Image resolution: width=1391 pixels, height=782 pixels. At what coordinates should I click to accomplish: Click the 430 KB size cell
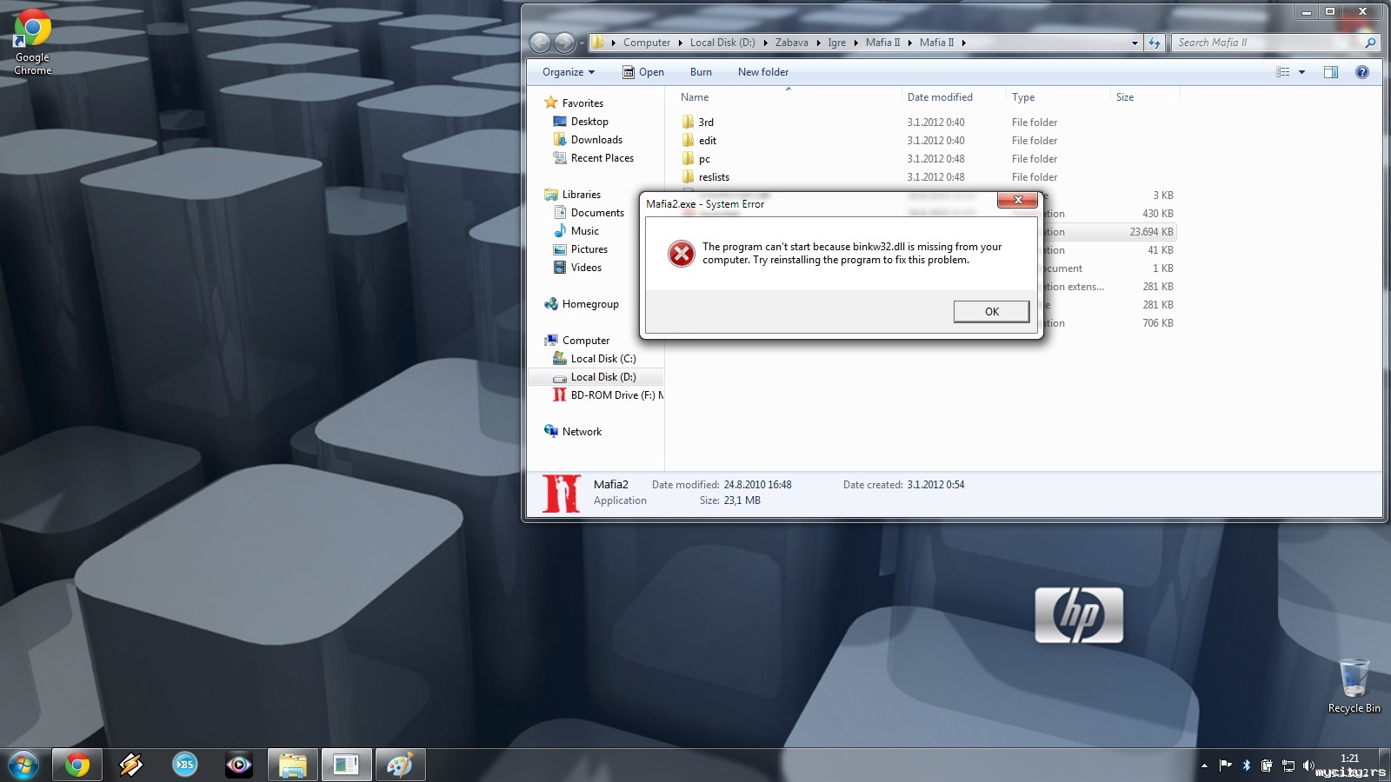tap(1157, 214)
